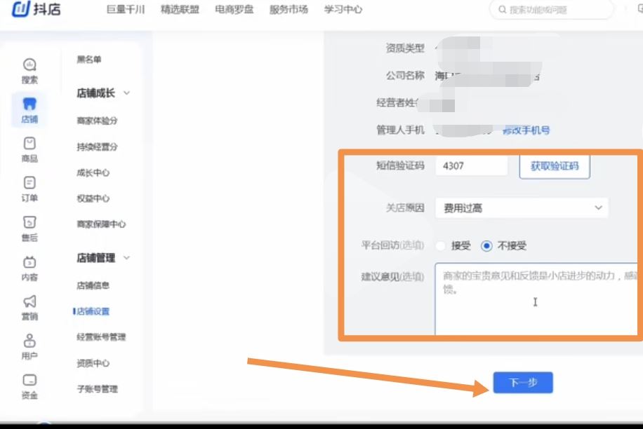The image size is (643, 429).
Task: Open 学习中心 in top navigation
Action: coord(343,9)
